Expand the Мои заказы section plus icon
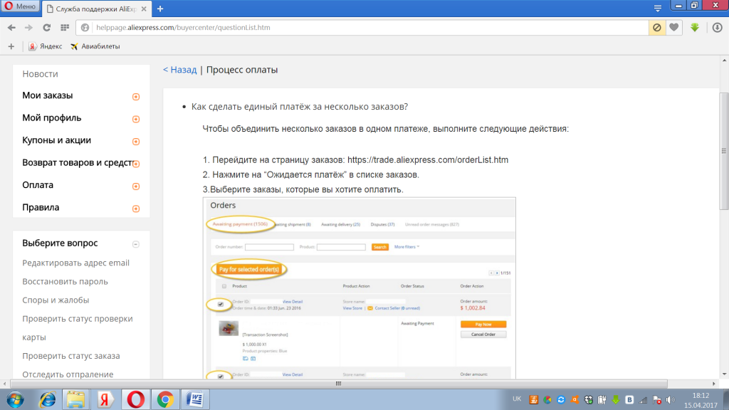This screenshot has width=729, height=410. coord(136,97)
